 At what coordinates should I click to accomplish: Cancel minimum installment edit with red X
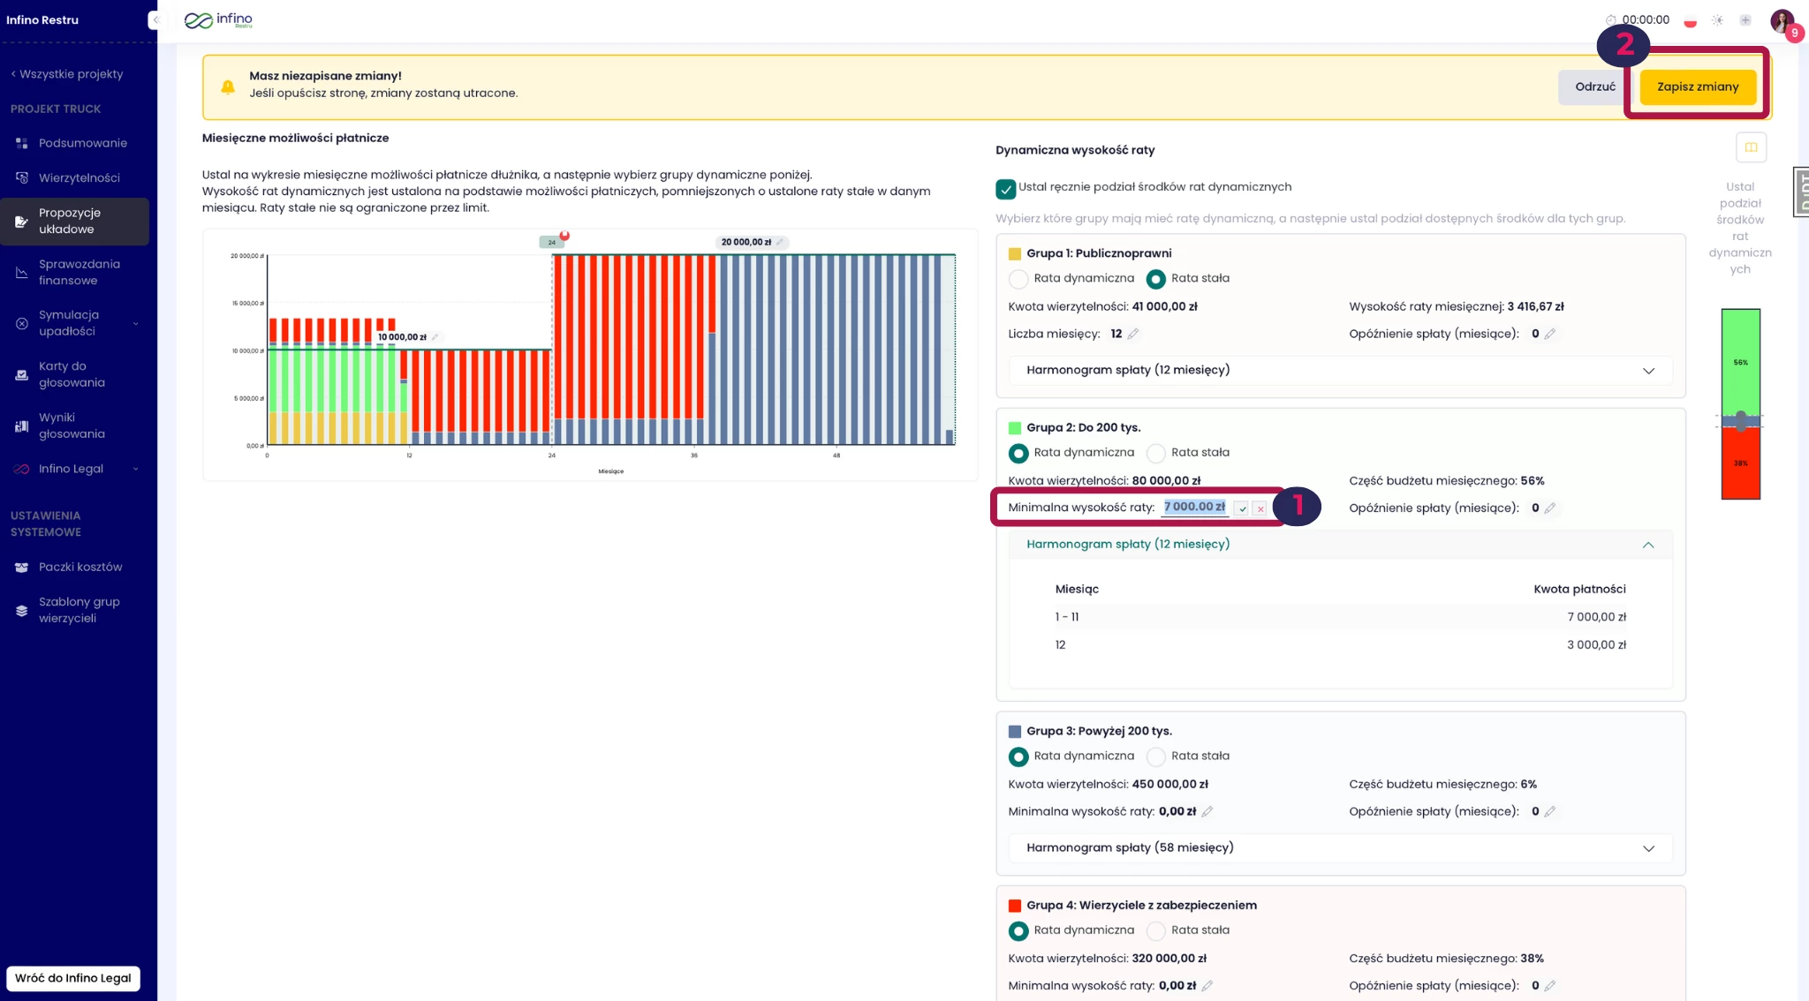pyautogui.click(x=1260, y=508)
